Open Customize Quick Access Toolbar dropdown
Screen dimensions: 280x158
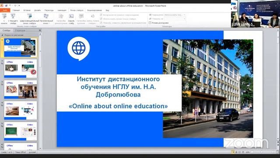tap(19, 6)
